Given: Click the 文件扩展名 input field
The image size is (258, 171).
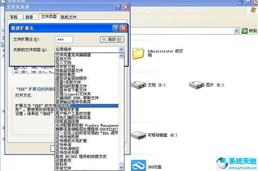Looking at the screenshot, I should [64, 40].
